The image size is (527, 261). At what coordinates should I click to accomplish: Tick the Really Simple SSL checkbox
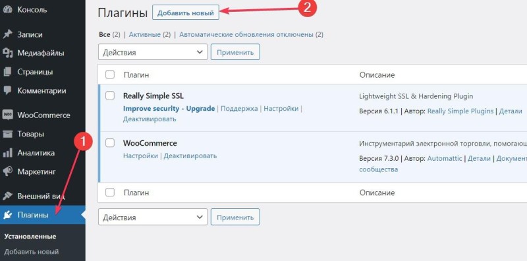click(x=110, y=96)
